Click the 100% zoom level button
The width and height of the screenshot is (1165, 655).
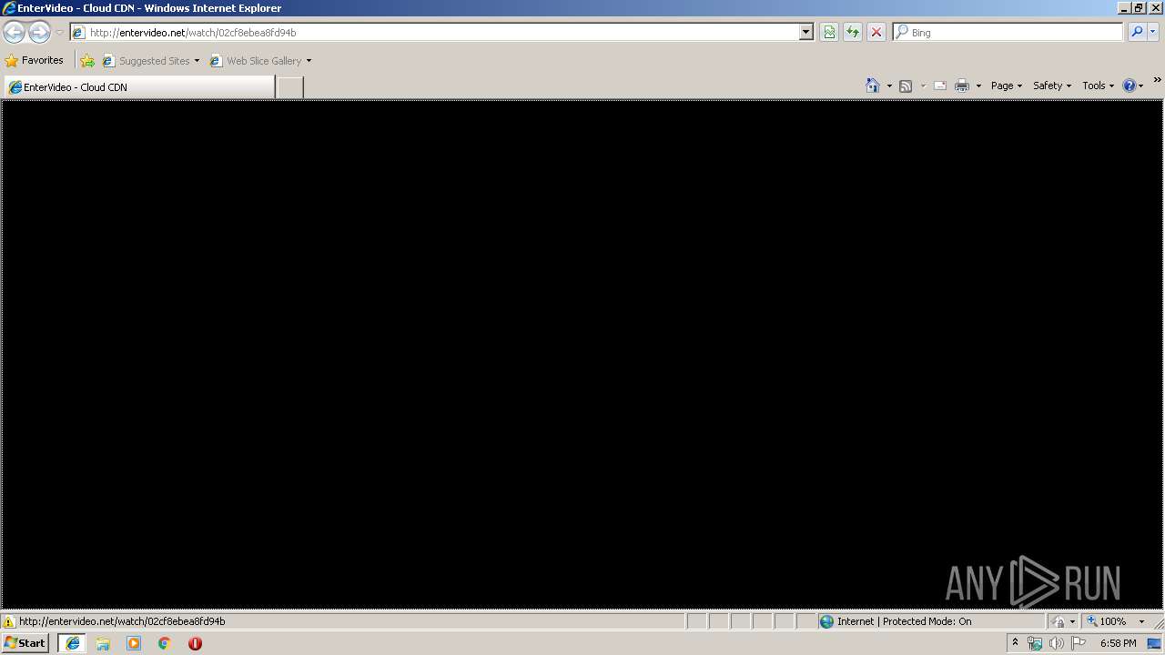[x=1106, y=621]
